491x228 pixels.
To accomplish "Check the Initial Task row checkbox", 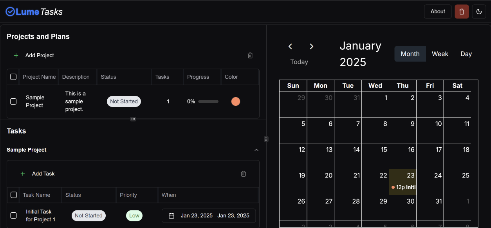I will coord(13,215).
